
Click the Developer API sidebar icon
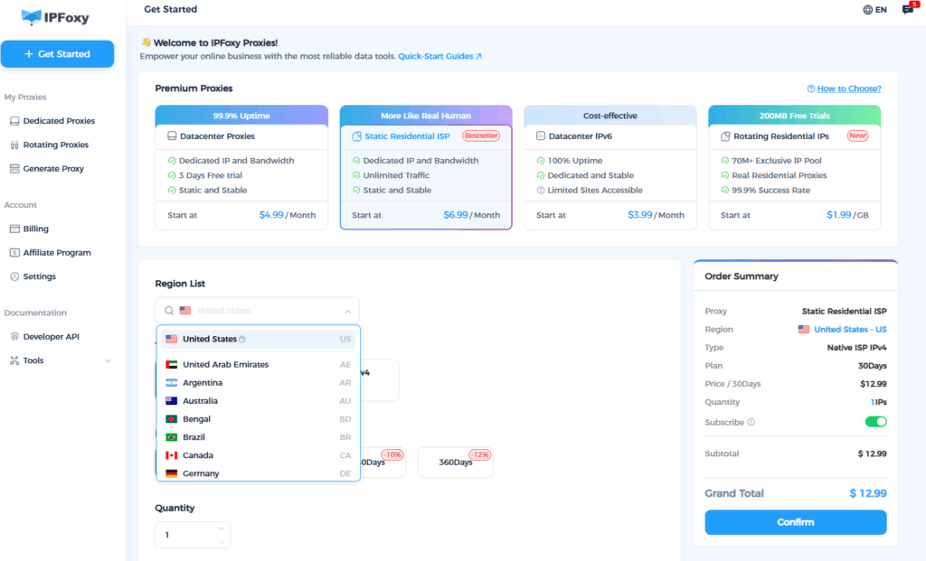(14, 337)
